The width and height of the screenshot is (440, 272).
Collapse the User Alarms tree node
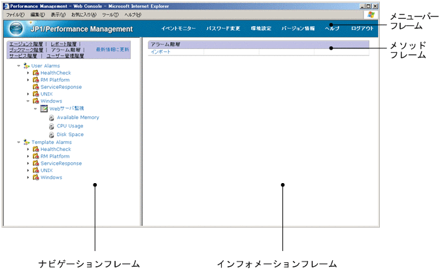18,65
